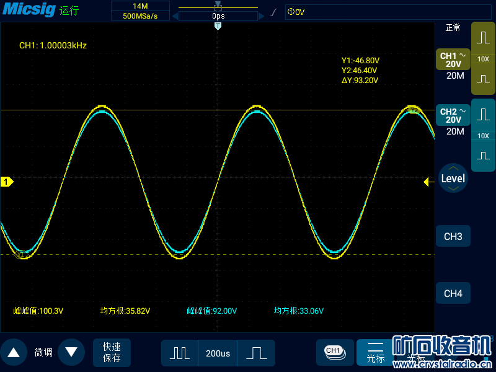The image size is (496, 372).
Task: Decrease CH1 vertical scale small-pulse icon
Action: [483, 79]
